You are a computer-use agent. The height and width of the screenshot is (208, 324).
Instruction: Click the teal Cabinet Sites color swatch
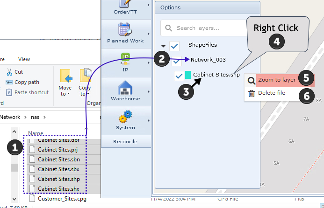point(187,75)
